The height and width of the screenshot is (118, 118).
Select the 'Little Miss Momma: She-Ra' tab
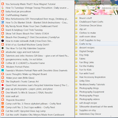tap(91, 3)
